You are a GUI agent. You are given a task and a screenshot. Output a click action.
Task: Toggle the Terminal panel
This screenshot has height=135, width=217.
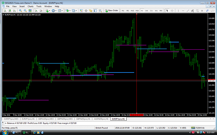point(95,11)
